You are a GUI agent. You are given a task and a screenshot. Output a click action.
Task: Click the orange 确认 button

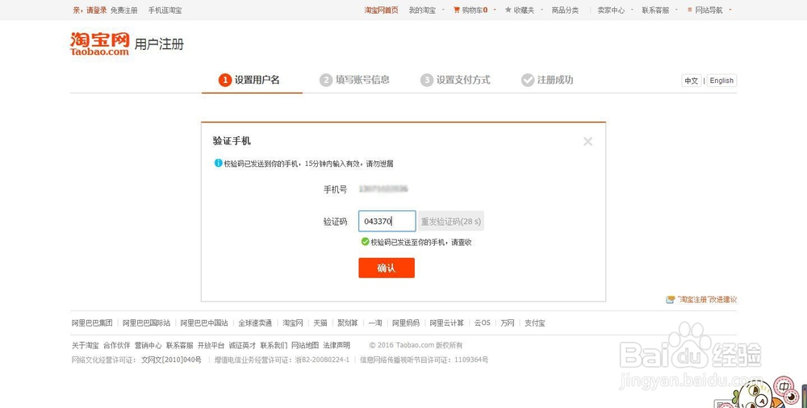click(387, 268)
